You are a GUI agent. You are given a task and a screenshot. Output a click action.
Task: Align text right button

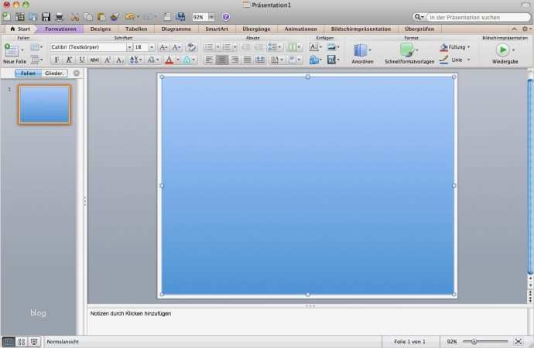click(x=234, y=60)
